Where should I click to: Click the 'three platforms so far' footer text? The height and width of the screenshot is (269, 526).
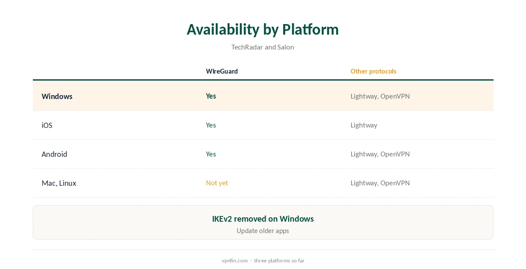(x=279, y=260)
